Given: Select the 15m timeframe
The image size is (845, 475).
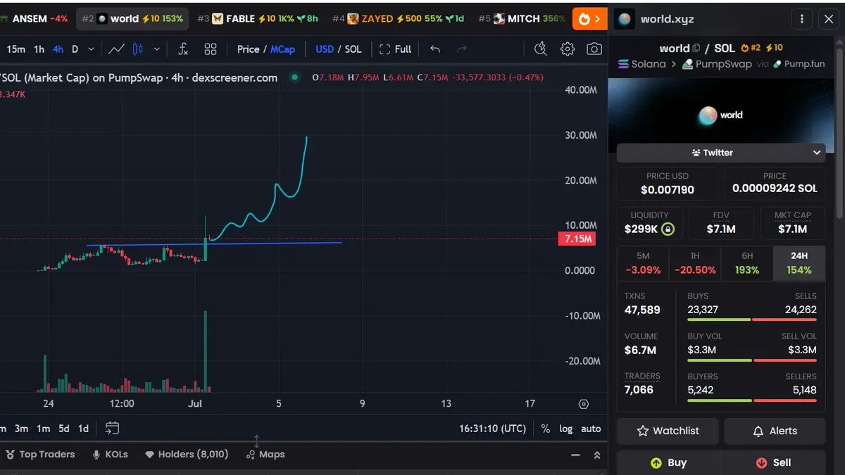Looking at the screenshot, I should pos(16,49).
